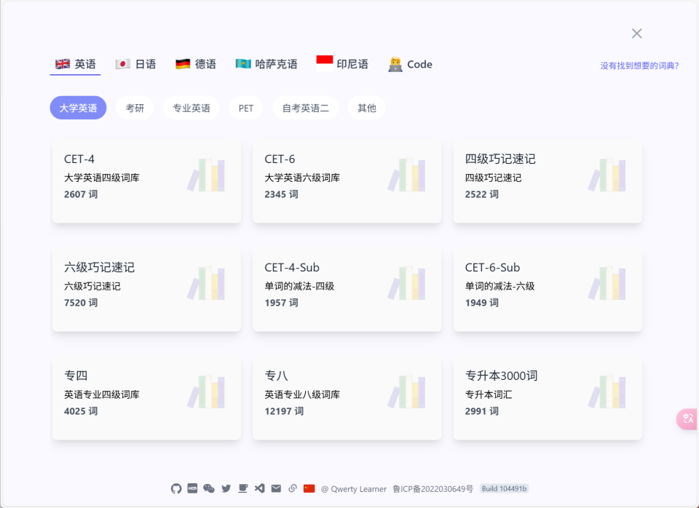
Task: Switch to the 日语 language tab
Action: (x=135, y=64)
